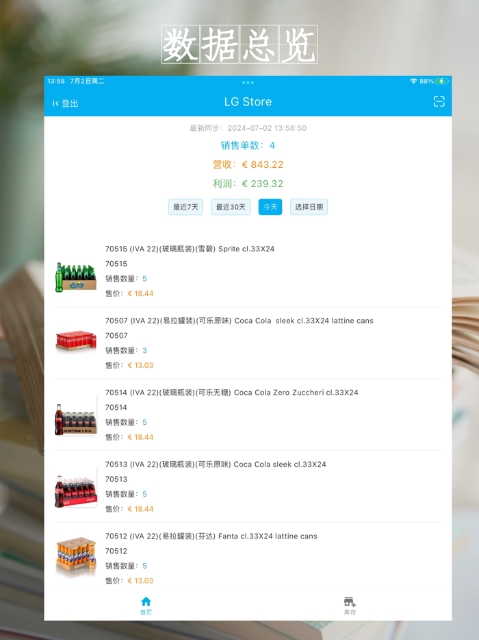Click the LG Store header title
This screenshot has width=479, height=640.
(248, 101)
